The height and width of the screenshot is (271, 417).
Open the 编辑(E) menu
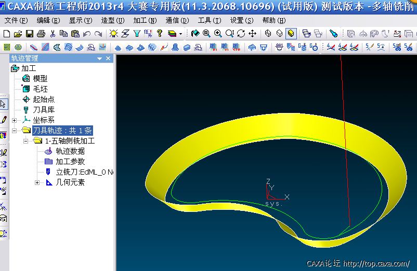(x=48, y=20)
